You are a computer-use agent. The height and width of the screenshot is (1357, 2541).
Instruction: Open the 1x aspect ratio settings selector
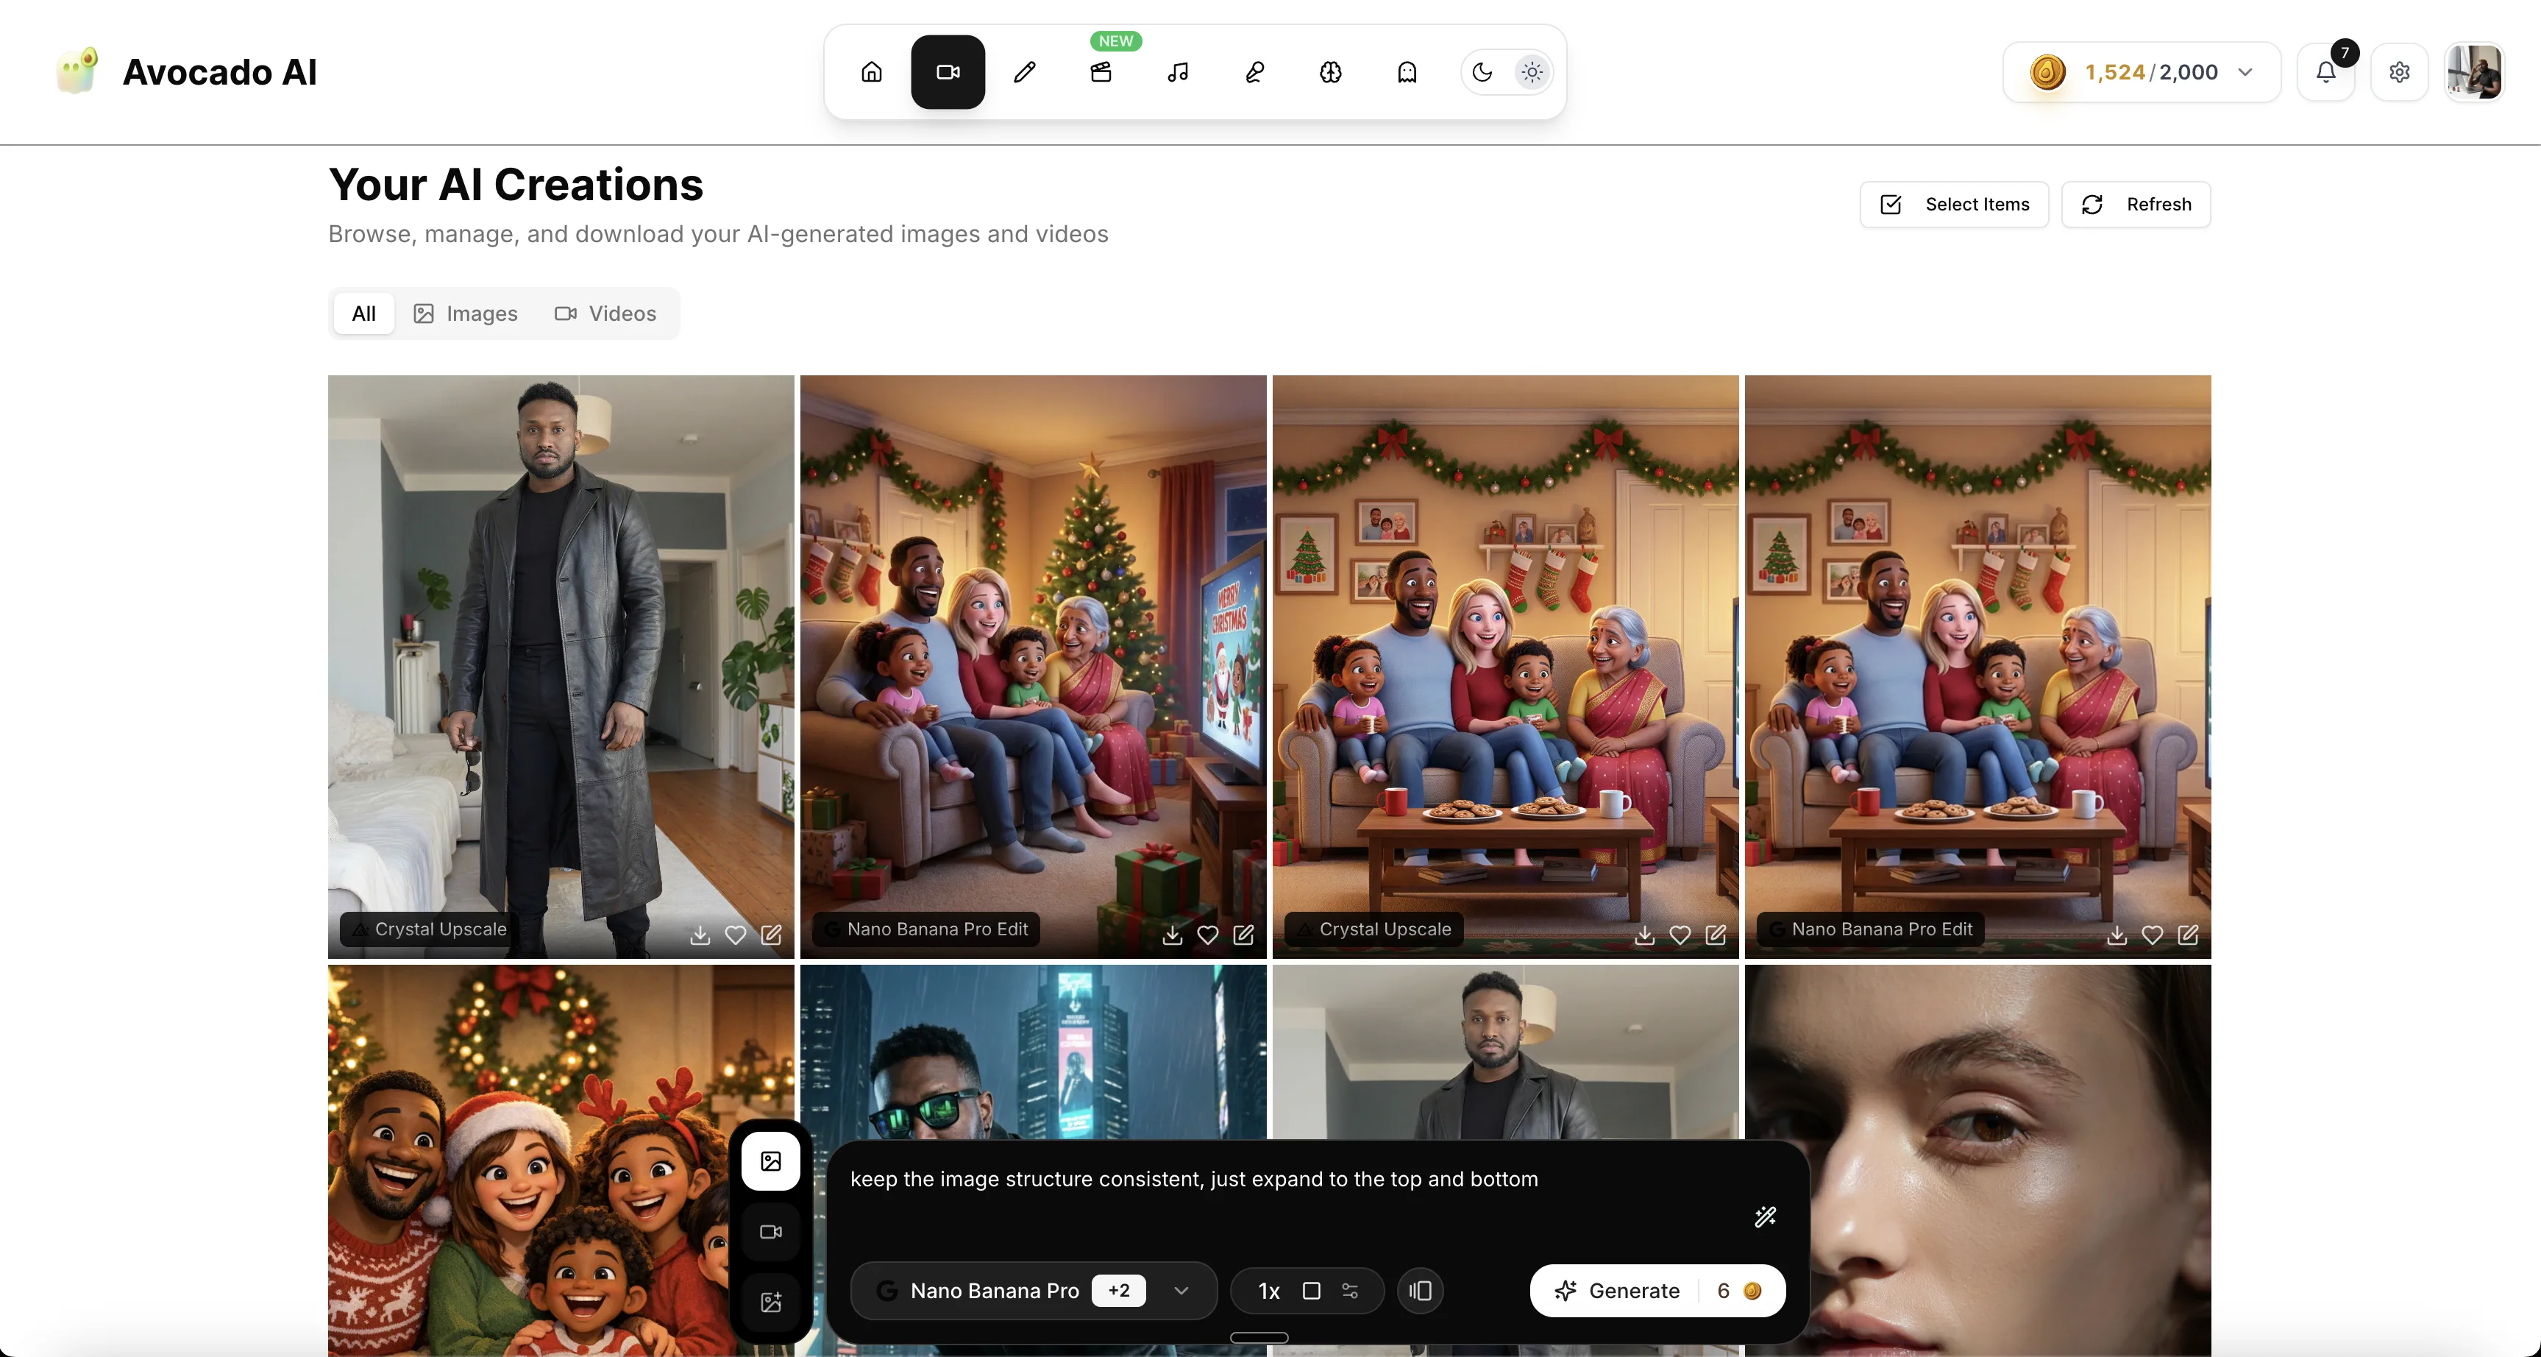[x=1307, y=1291]
